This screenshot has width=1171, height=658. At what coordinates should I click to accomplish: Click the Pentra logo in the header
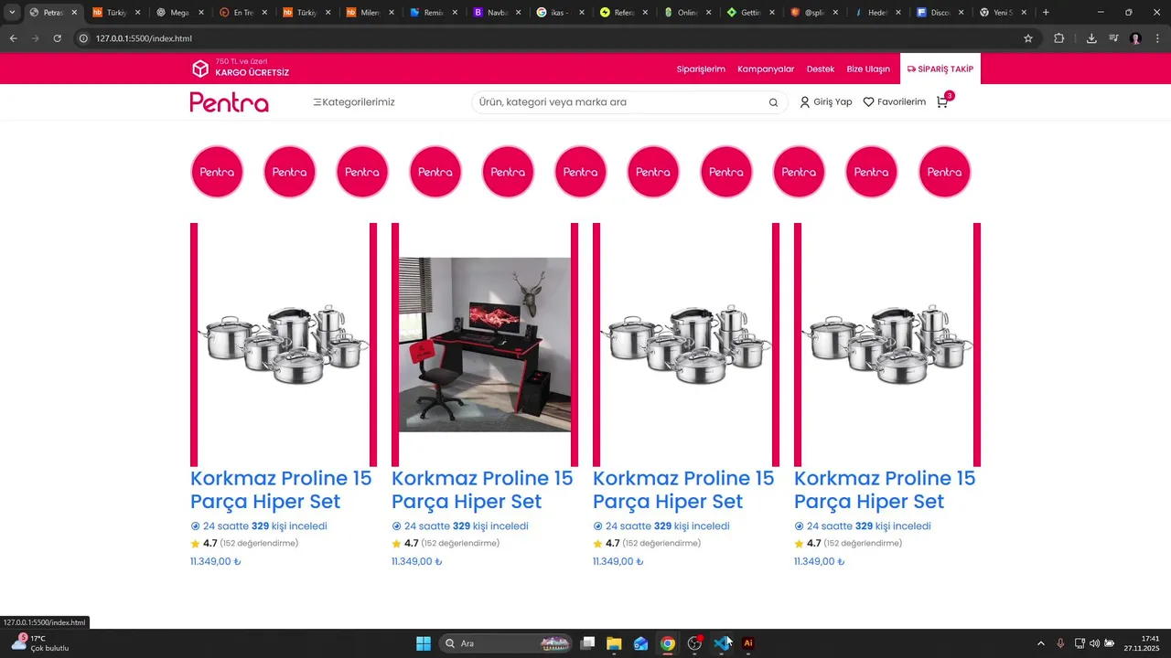pyautogui.click(x=230, y=102)
